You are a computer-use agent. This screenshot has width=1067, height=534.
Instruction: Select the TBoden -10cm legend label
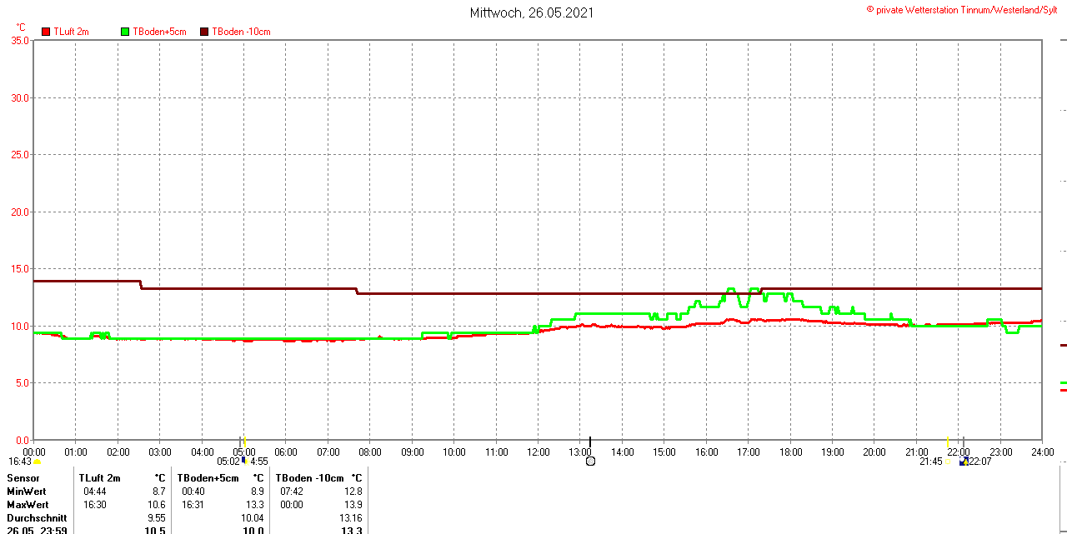[241, 32]
